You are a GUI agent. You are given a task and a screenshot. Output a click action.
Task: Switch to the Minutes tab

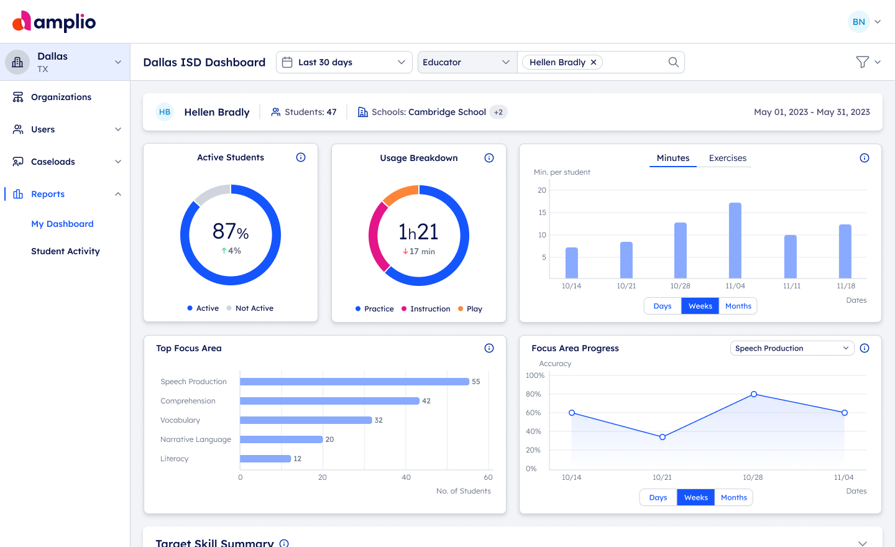673,158
